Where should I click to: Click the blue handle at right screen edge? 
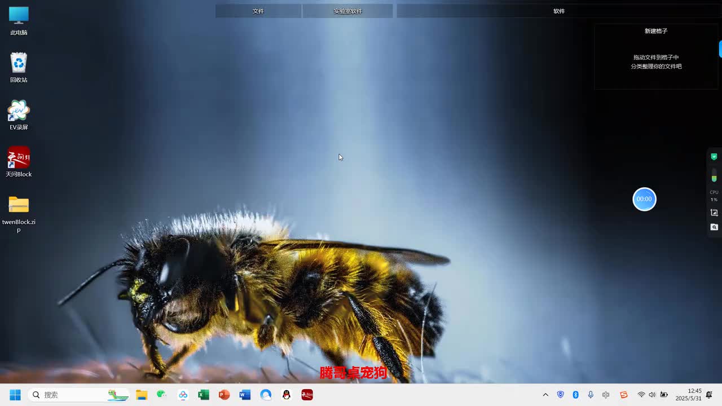pos(720,49)
